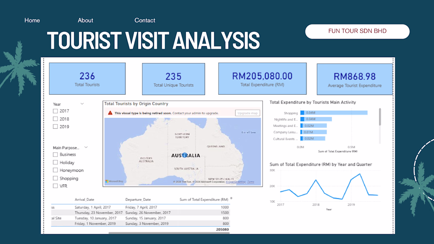434x244 pixels.
Task: Click the RM205,080.00 Total Expenditure card
Action: [x=262, y=78]
